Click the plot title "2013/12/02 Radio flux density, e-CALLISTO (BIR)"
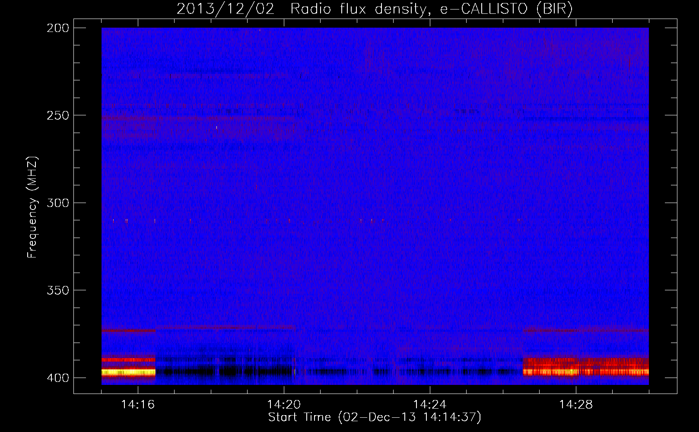This screenshot has width=699, height=432. click(375, 9)
